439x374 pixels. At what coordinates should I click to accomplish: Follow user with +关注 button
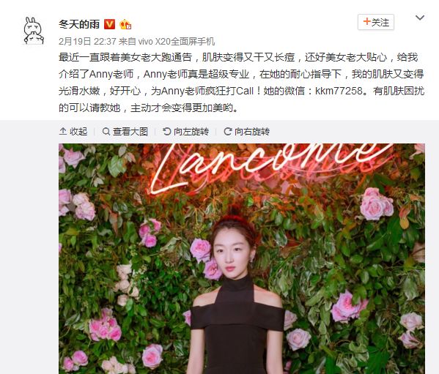pos(376,22)
